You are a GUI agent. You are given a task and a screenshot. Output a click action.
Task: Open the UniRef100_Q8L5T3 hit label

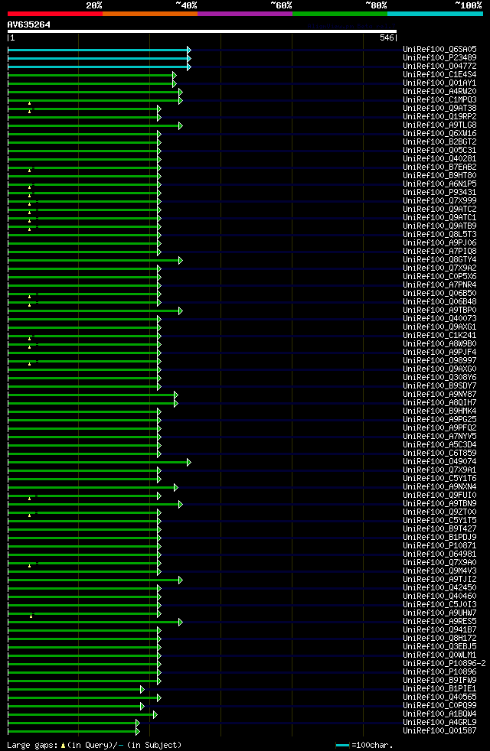point(439,234)
